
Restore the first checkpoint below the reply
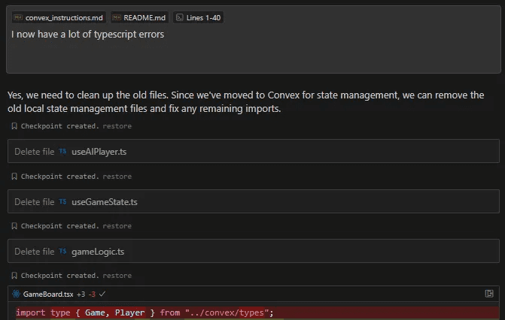(x=117, y=127)
